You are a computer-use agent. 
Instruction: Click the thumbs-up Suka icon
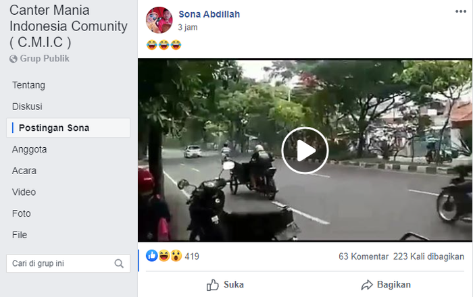pos(213,284)
